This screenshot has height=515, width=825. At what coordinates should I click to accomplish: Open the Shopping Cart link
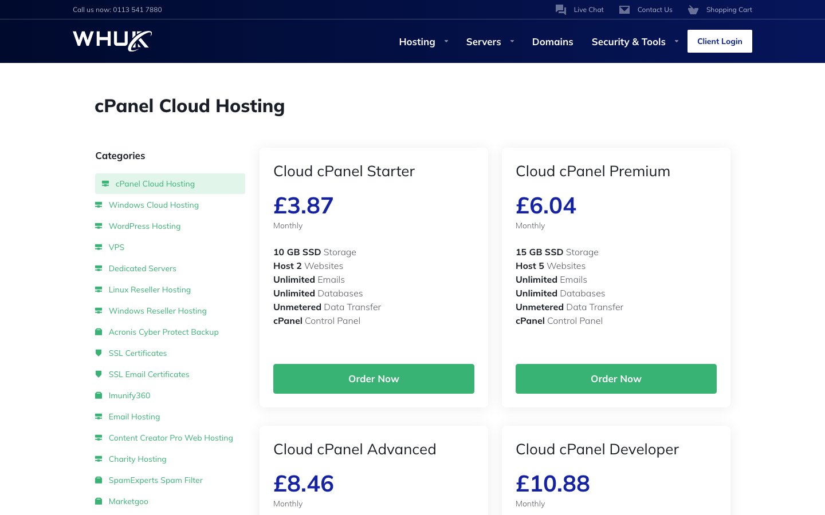coord(729,10)
